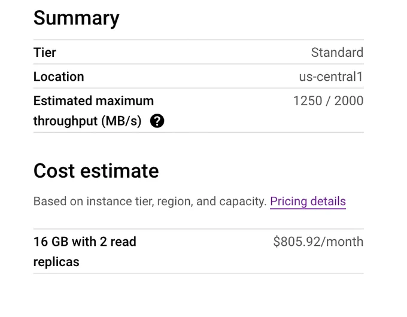Click the 16 GB with 2 read replicas label
This screenshot has height=317, width=407.
(x=85, y=252)
